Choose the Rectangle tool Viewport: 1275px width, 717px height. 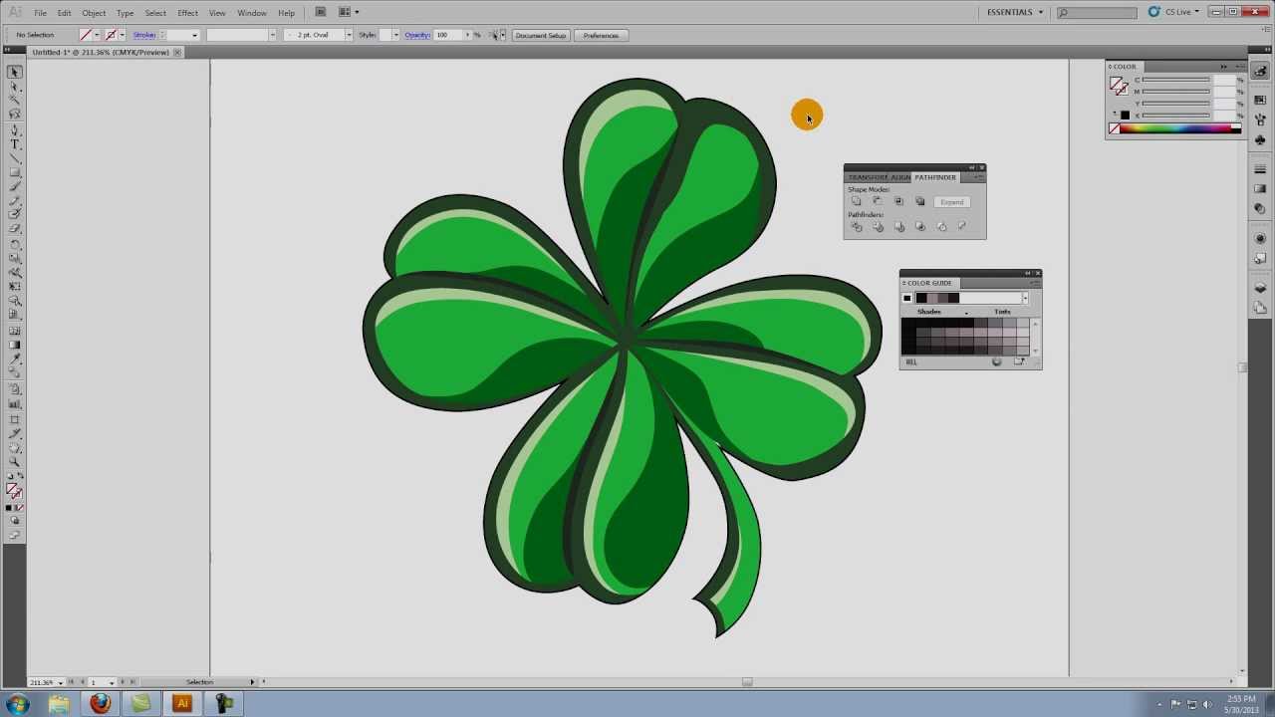14,172
